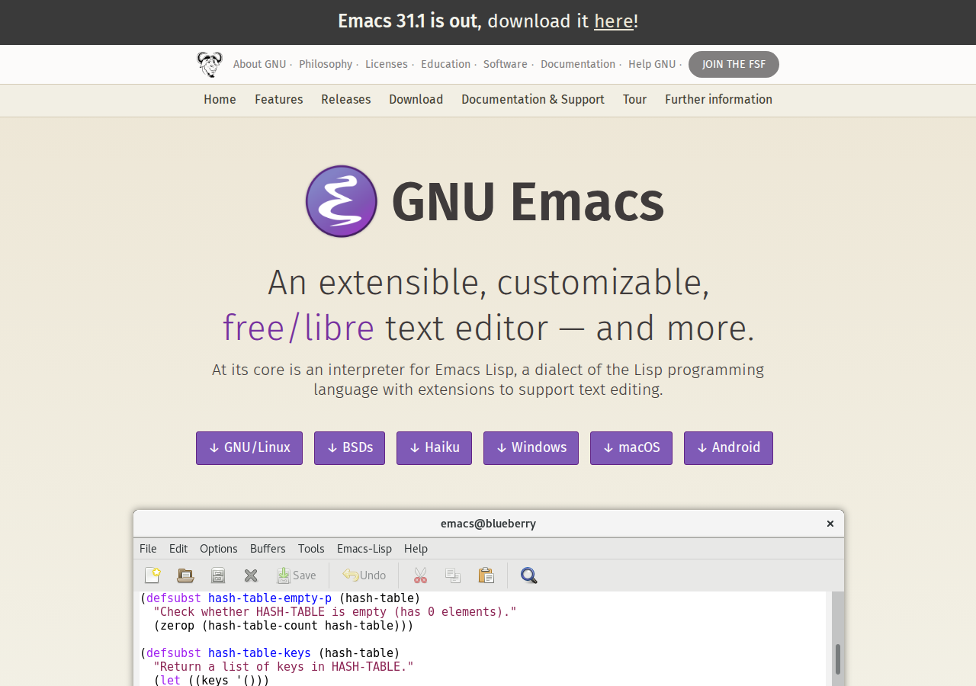Click the Open folder toolbar icon
The width and height of the screenshot is (976, 686).
pos(185,575)
